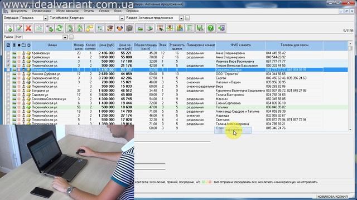The height and width of the screenshot is (200, 357).
Task: Click the Excel export toolbar icon
Action: point(190,28)
